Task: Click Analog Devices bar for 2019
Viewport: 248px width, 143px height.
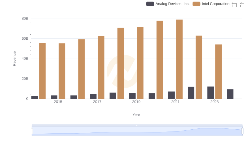Action: click(x=132, y=96)
